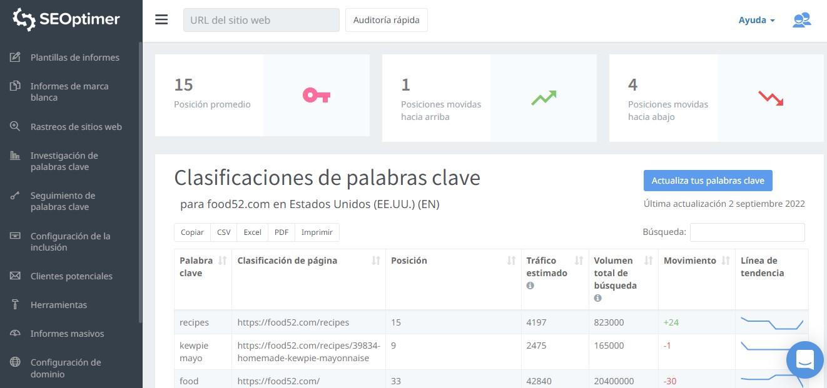Expand the hamburger navigation menu
Viewport: 827px width, 388px height.
coord(161,19)
